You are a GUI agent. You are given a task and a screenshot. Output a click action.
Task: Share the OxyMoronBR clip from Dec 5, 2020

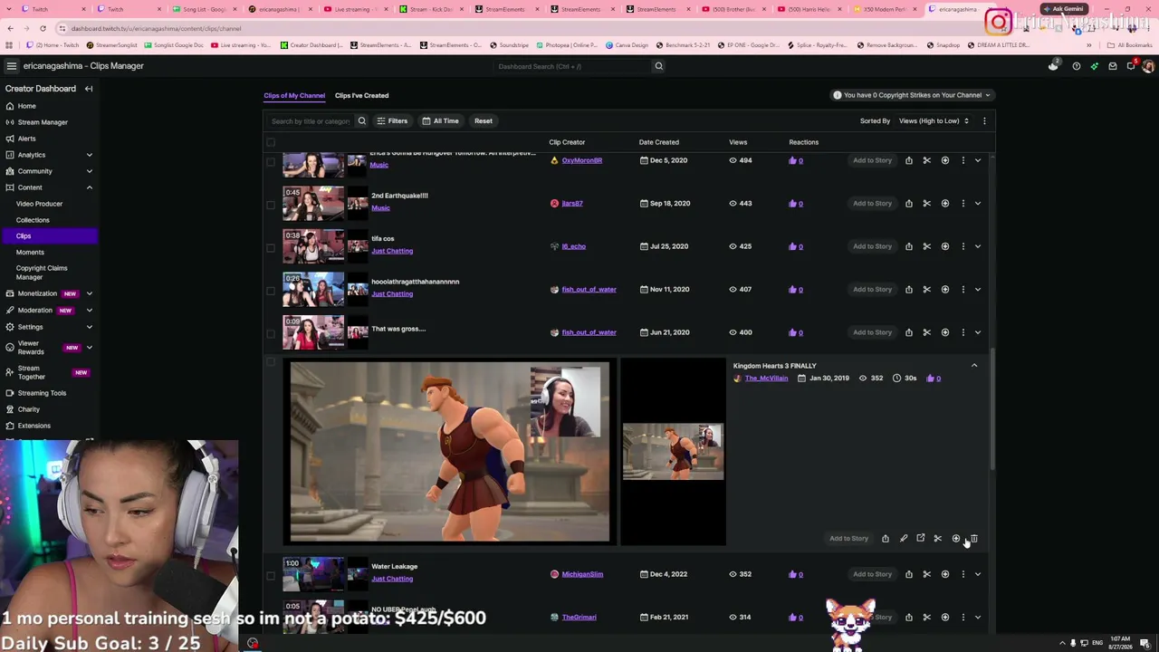click(908, 160)
